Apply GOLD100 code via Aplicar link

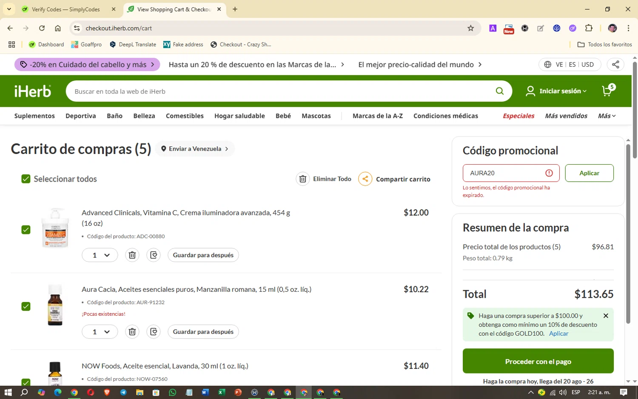click(x=558, y=333)
